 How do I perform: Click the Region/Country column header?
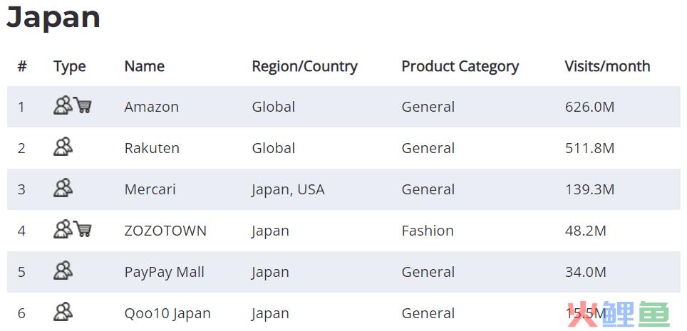(304, 66)
